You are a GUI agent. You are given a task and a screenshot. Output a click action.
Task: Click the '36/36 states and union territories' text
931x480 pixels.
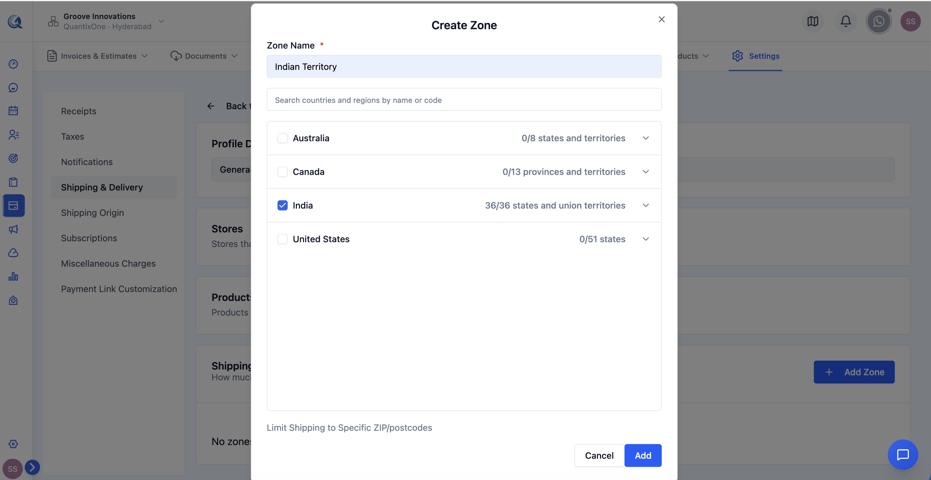[x=555, y=205]
